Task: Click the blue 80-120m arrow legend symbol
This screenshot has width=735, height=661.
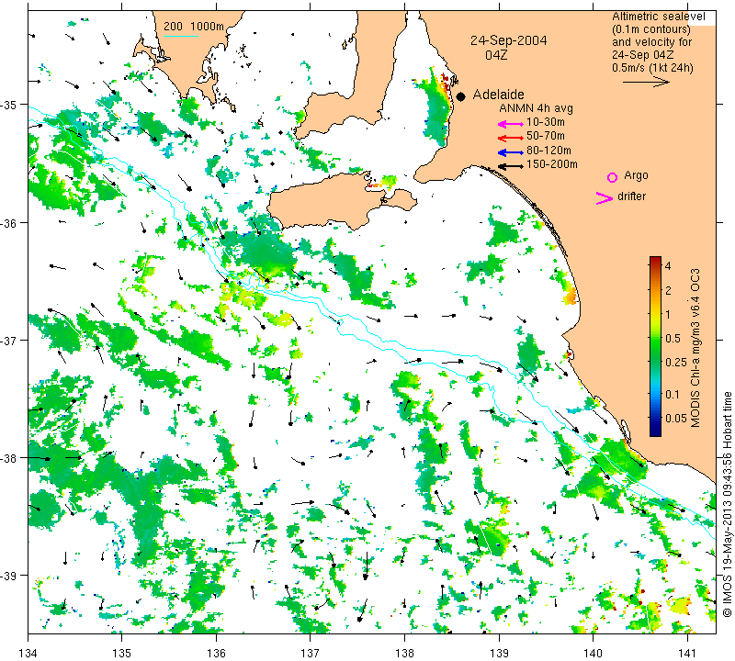Action: pyautogui.click(x=511, y=152)
